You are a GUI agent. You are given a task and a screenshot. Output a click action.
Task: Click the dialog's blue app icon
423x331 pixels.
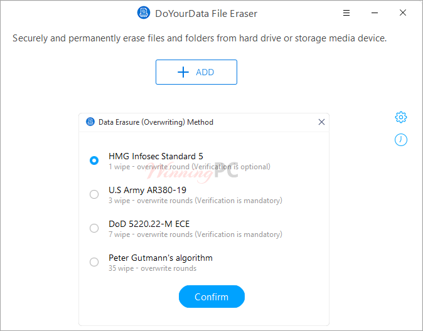tap(90, 122)
